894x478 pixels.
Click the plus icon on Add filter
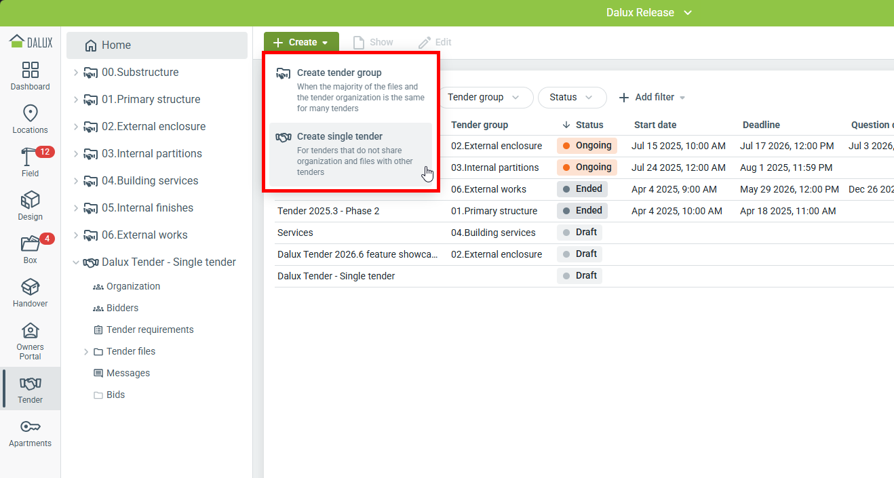point(624,98)
